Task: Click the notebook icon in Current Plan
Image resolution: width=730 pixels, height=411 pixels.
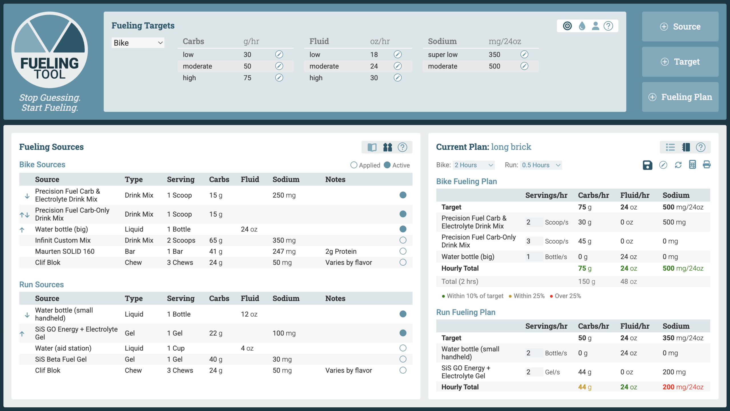Action: click(686, 147)
